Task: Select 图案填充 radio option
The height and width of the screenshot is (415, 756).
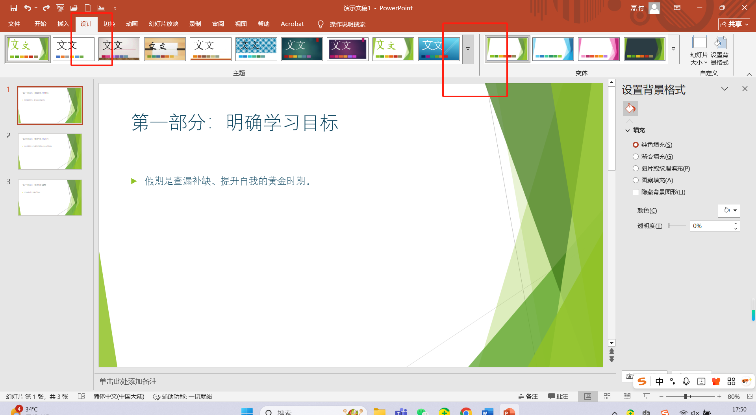Action: (x=636, y=180)
